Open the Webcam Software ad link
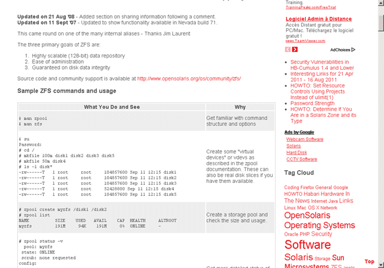Viewport: 384px width, 268px height. [x=305, y=140]
